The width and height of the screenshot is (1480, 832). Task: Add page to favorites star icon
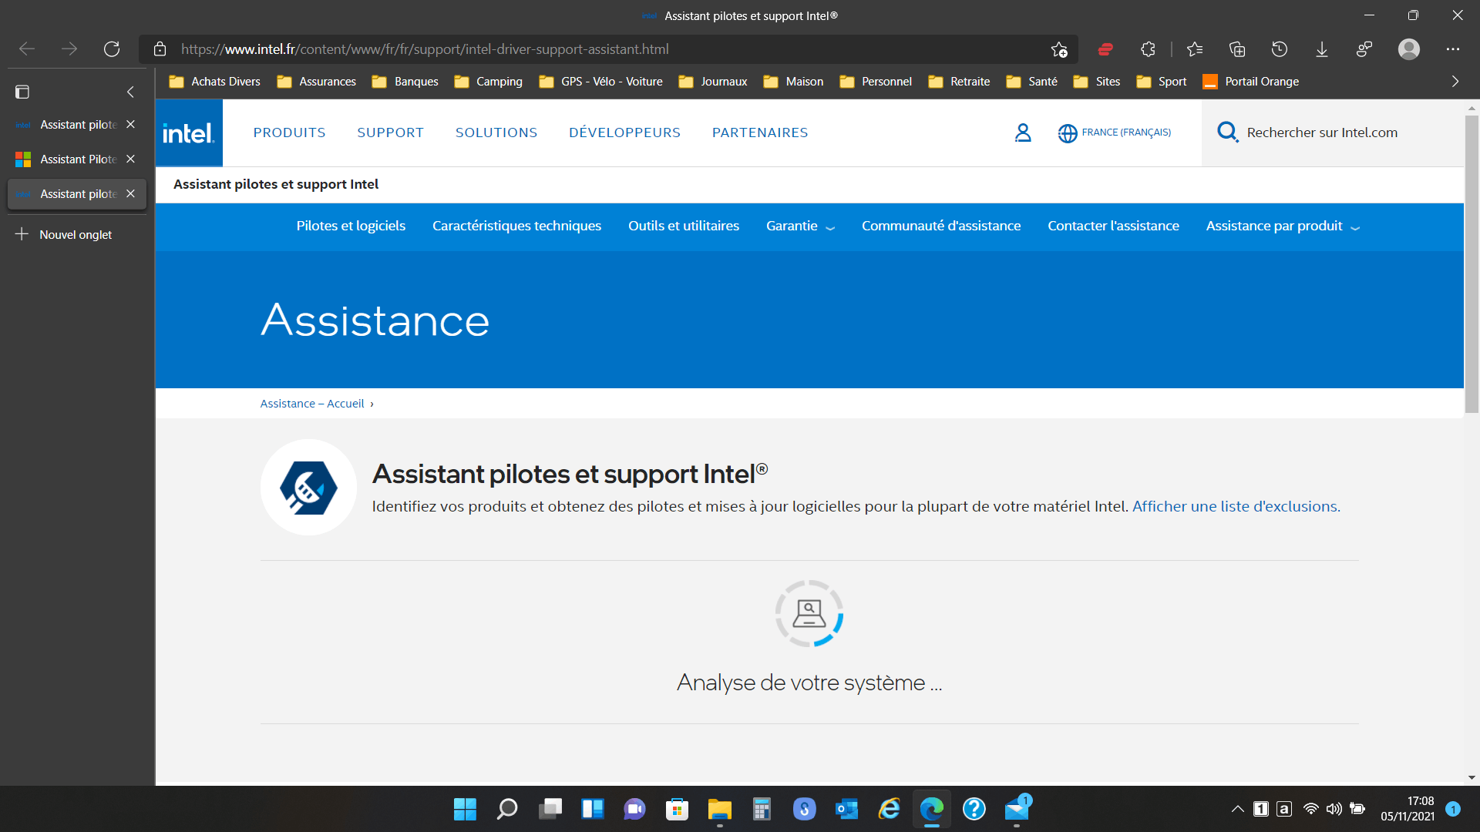coord(1059,49)
